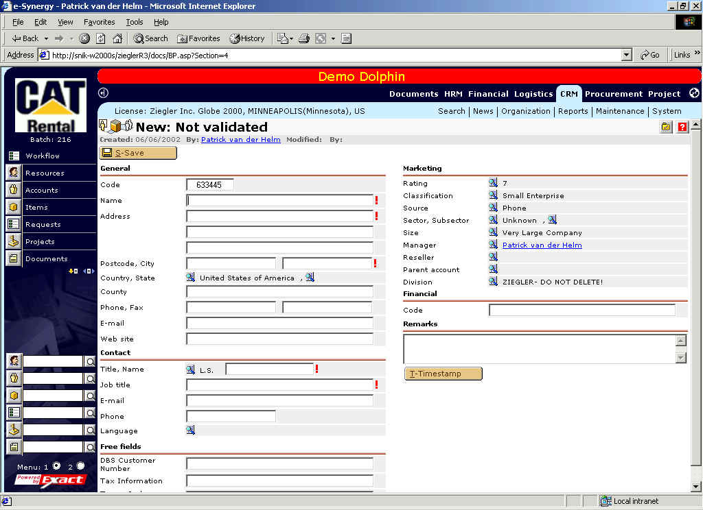The height and width of the screenshot is (510, 703).
Task: Open the Procurement module tab
Action: pyautogui.click(x=614, y=94)
